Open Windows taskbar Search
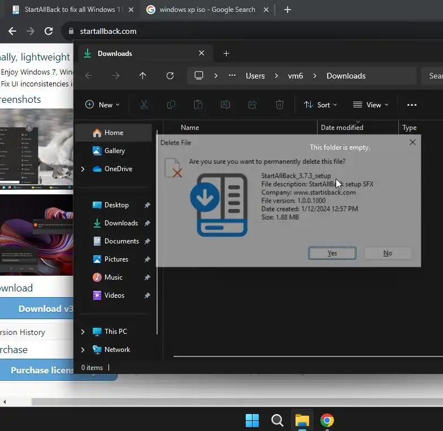 pos(277,420)
